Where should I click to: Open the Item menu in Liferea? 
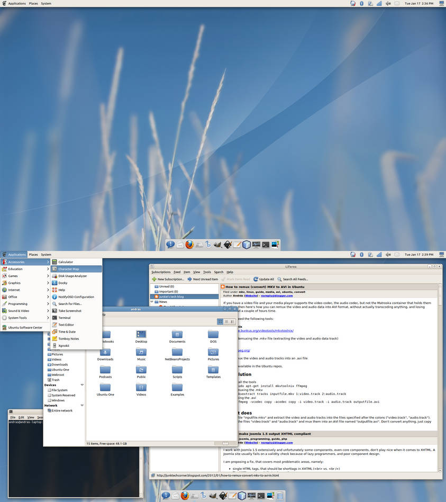(x=187, y=272)
